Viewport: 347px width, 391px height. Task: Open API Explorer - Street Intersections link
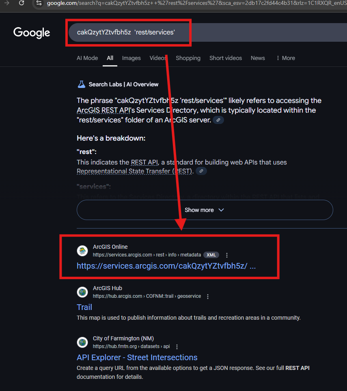(x=137, y=358)
